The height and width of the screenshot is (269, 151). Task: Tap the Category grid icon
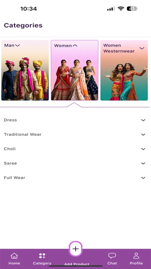[x=42, y=256]
